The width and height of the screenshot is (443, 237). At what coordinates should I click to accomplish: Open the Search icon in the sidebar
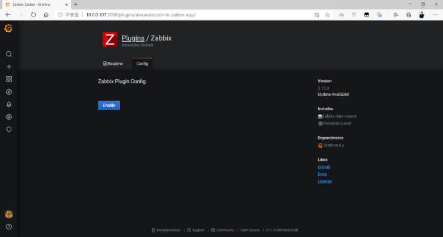(x=9, y=54)
